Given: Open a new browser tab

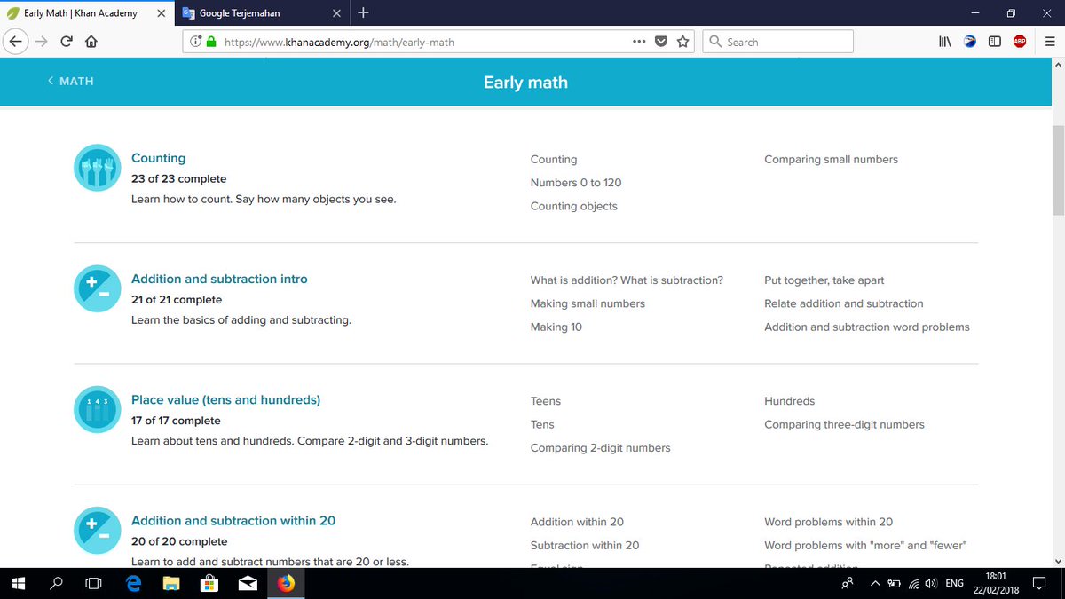Looking at the screenshot, I should (363, 12).
